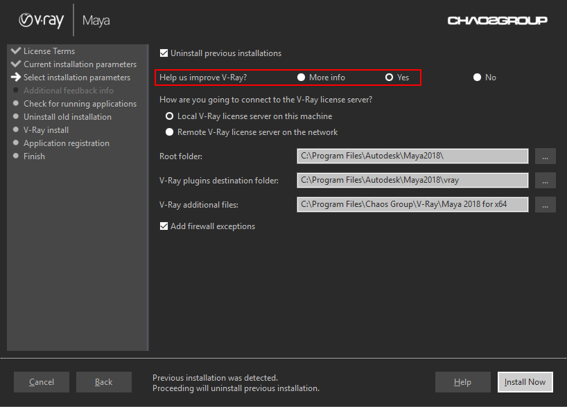Viewport: 567px width, 407px height.
Task: Click the Finish step in sidebar
Action: click(34, 156)
